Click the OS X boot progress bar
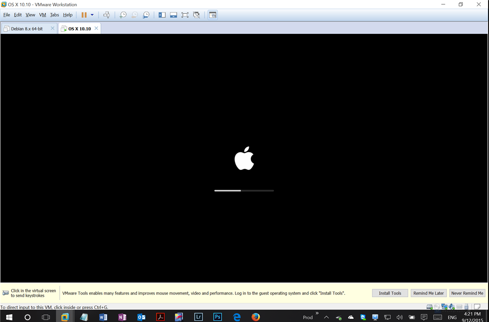 (x=244, y=190)
